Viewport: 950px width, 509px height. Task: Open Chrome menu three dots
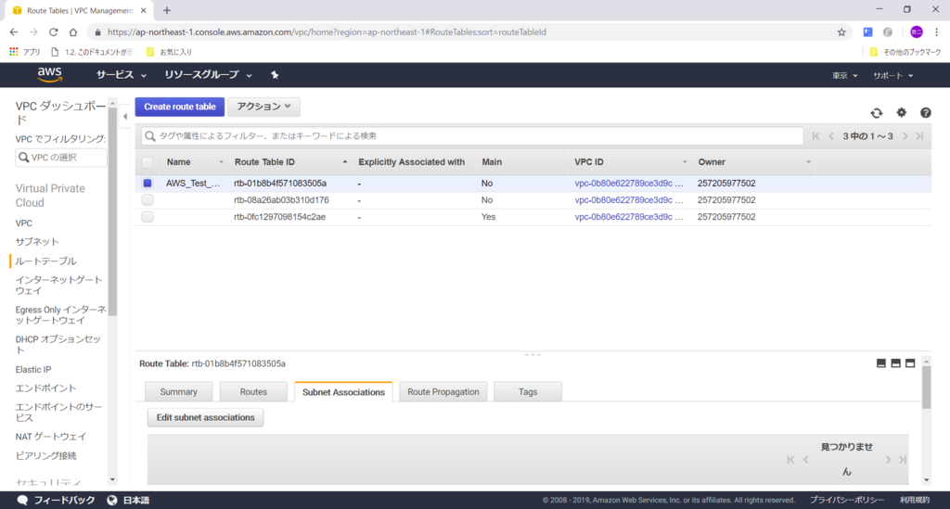[x=937, y=32]
